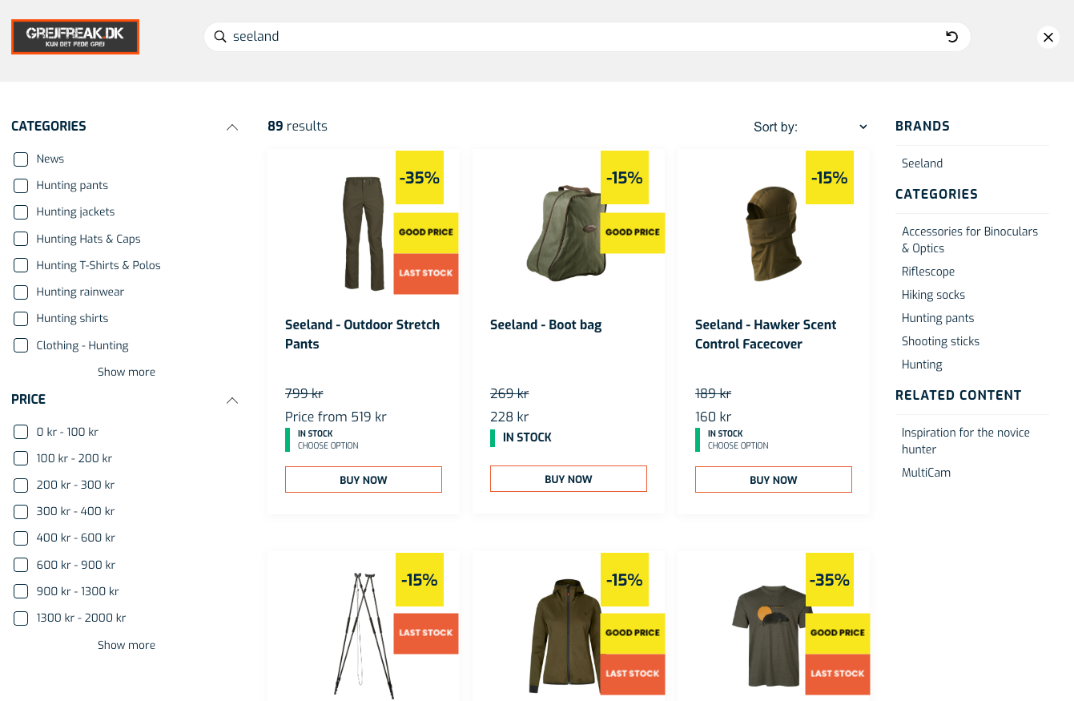Open the Hunting category link in sidebar

pyautogui.click(x=922, y=365)
